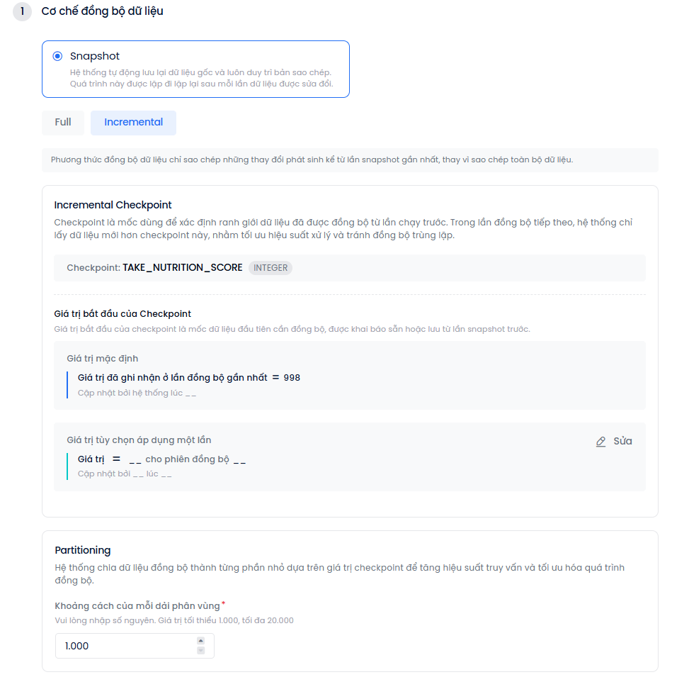Click the pencil edit icon beside Sửa

[x=601, y=442]
